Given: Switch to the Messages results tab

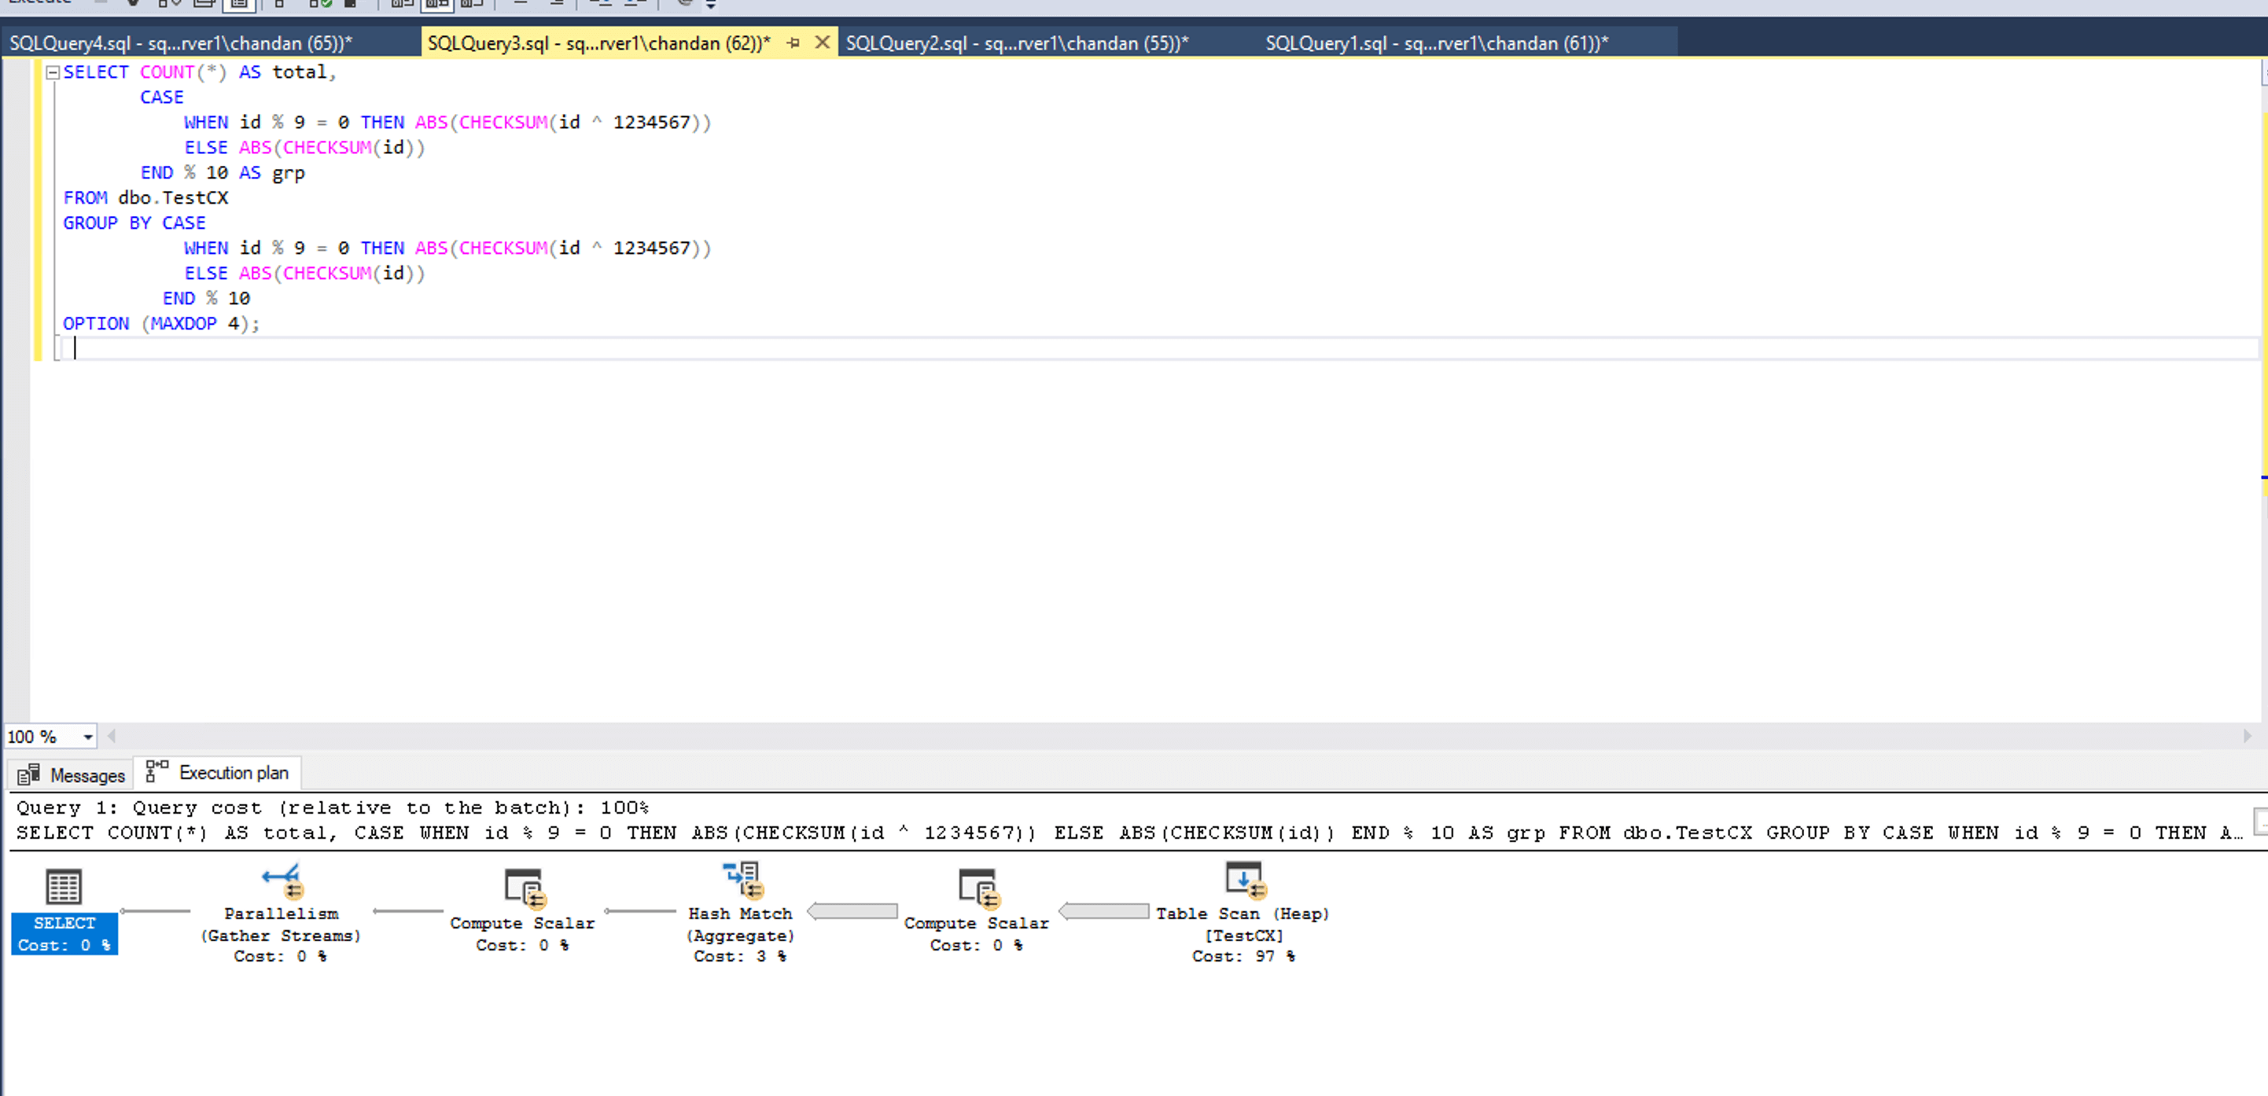Looking at the screenshot, I should click(87, 774).
